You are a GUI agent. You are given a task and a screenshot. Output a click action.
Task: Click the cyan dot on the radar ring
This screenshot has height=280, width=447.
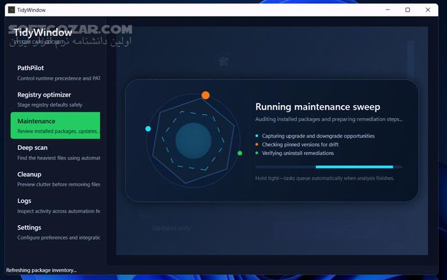tap(148, 129)
